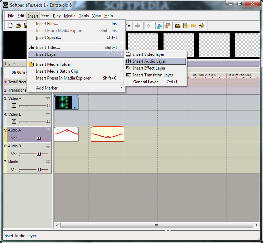Screen dimensions: 263x243
Task: Select the 1: Text/Effect layer row
Action: [x=15, y=82]
